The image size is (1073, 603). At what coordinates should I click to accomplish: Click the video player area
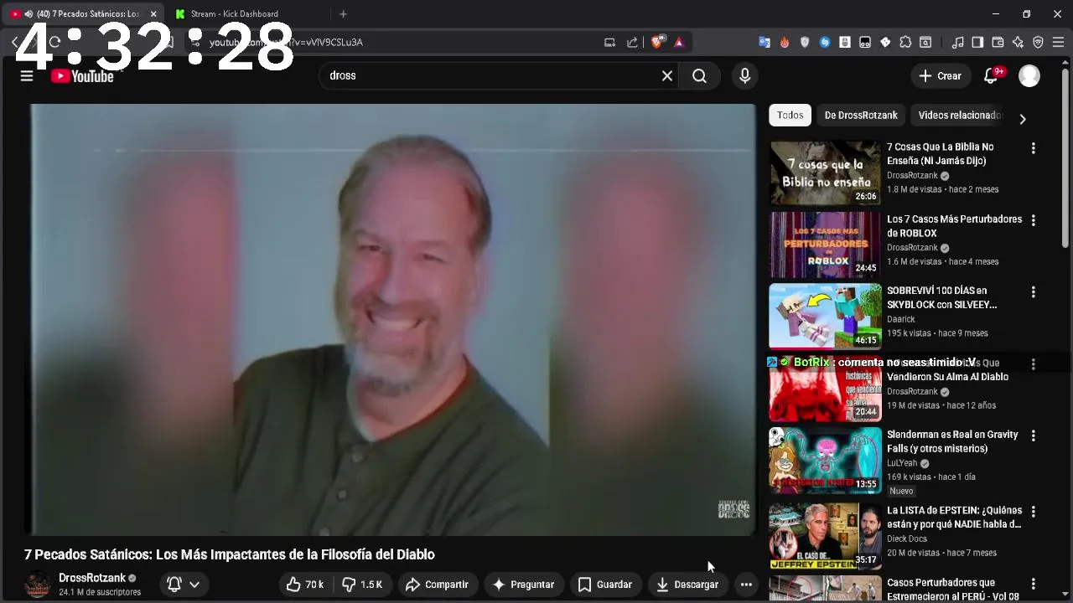tap(393, 320)
